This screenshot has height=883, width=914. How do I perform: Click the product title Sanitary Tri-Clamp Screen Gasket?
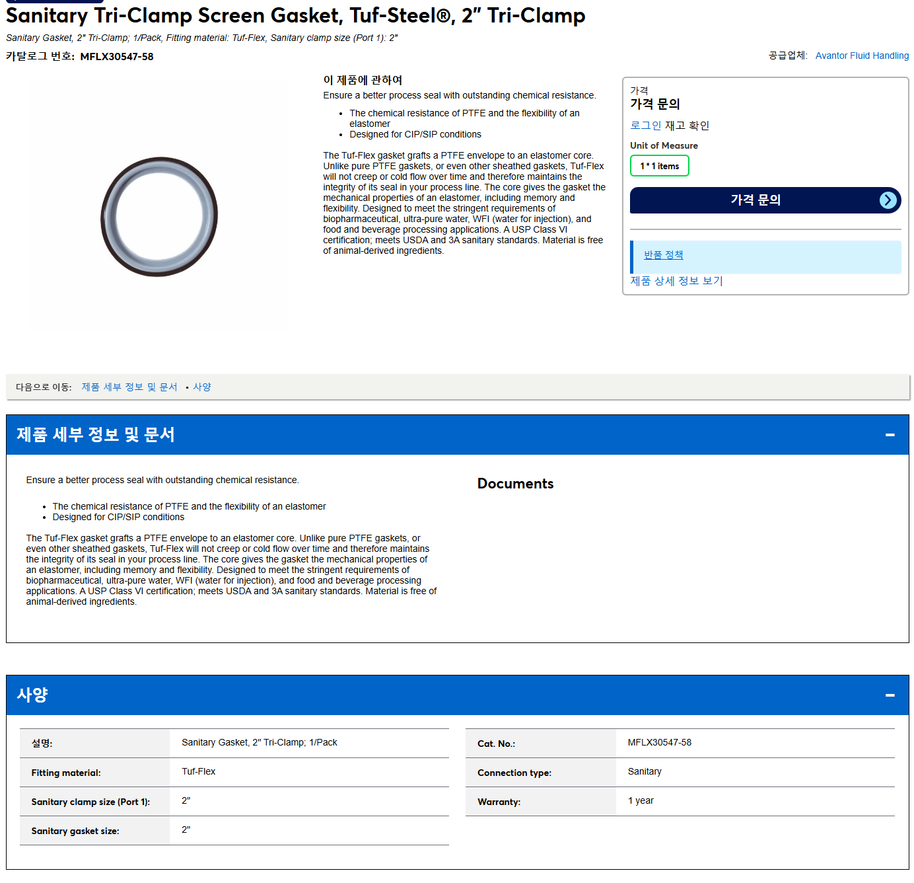tap(296, 15)
